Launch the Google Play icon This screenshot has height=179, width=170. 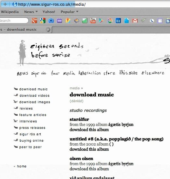[x=101, y=21]
